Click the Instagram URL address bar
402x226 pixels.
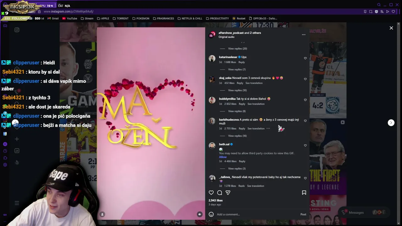pos(68,12)
